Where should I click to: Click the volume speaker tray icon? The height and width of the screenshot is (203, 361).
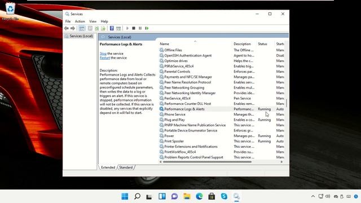pyautogui.click(x=328, y=196)
